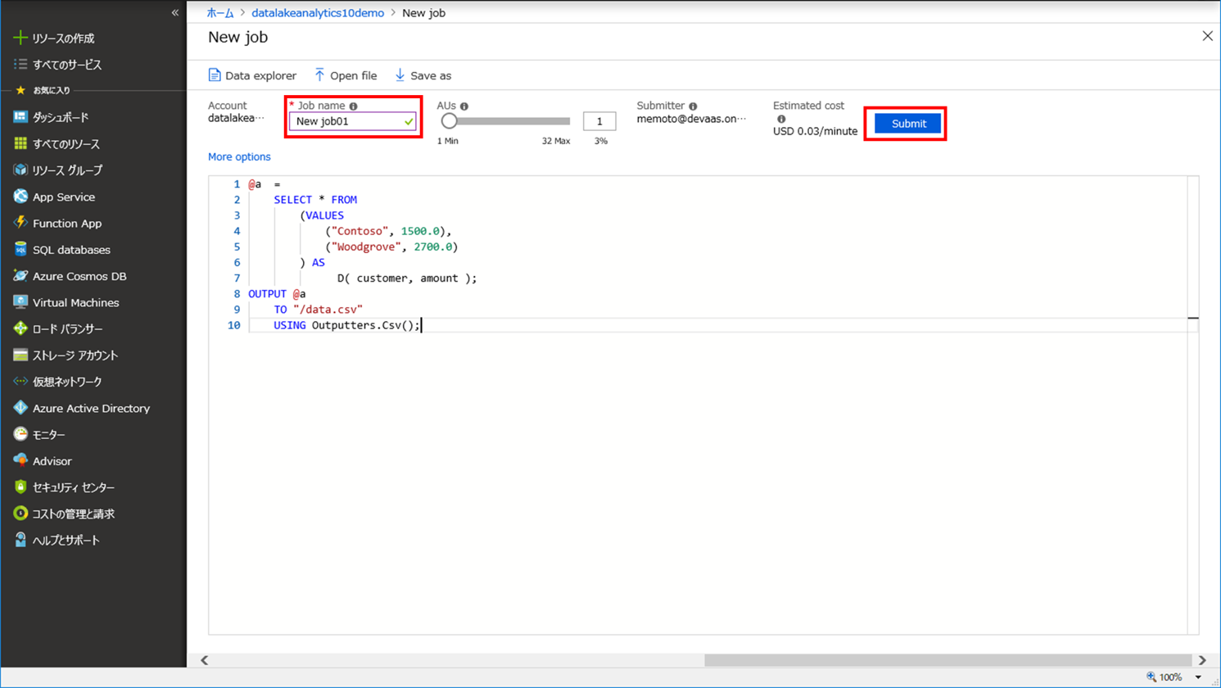Click Azure Active Directory icon

point(20,408)
